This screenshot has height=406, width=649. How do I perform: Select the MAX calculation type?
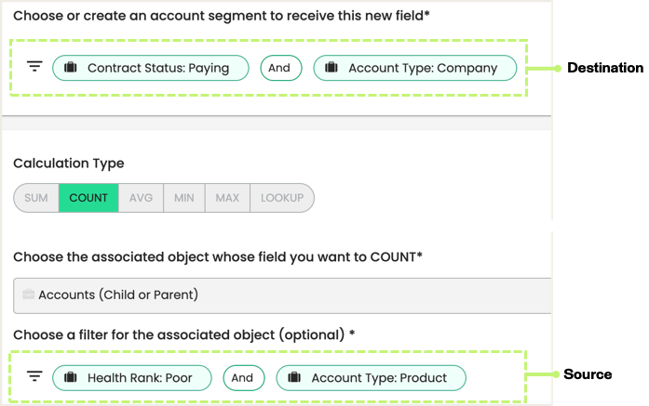227,198
